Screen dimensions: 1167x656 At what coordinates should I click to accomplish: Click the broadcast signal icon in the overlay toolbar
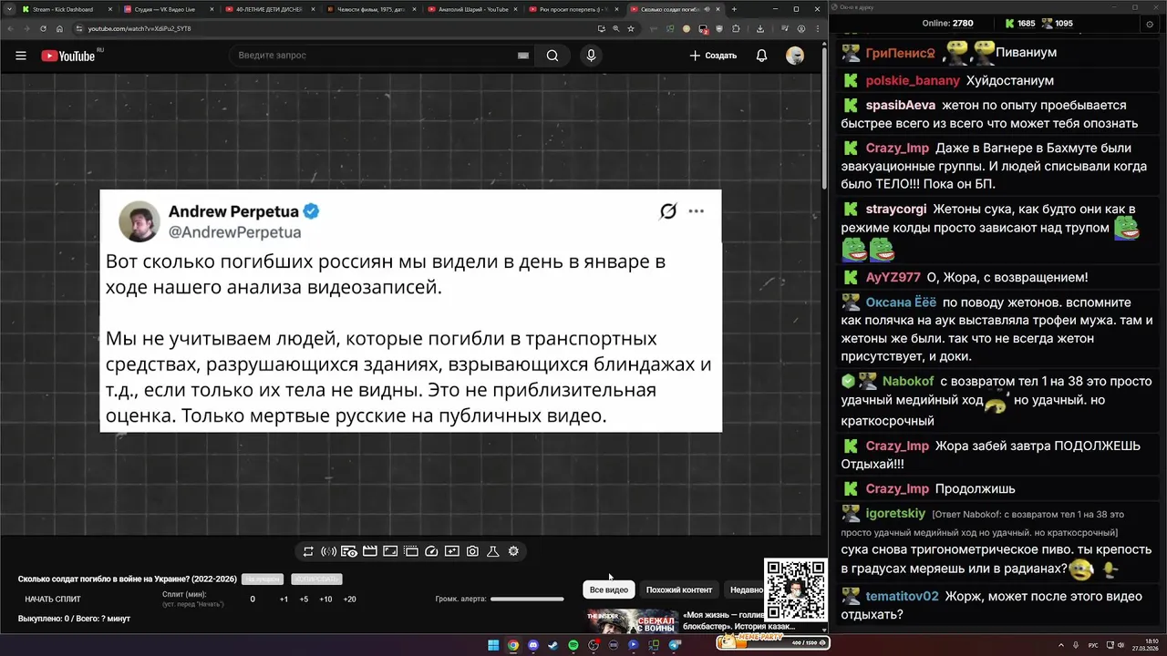click(328, 551)
